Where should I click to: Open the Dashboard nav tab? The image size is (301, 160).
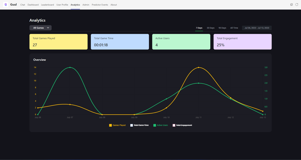pyautogui.click(x=33, y=5)
